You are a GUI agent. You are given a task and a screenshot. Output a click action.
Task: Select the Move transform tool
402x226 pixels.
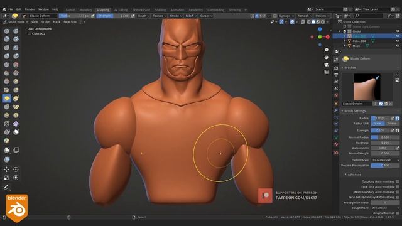click(7, 169)
